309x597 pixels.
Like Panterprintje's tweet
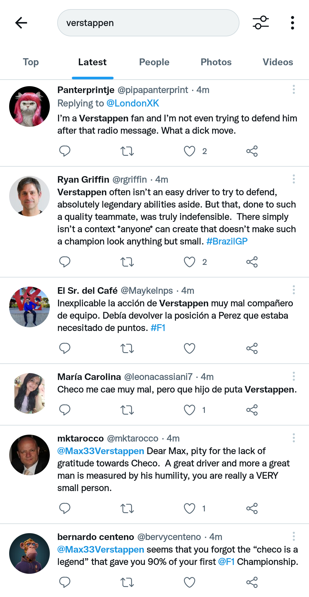pyautogui.click(x=189, y=151)
